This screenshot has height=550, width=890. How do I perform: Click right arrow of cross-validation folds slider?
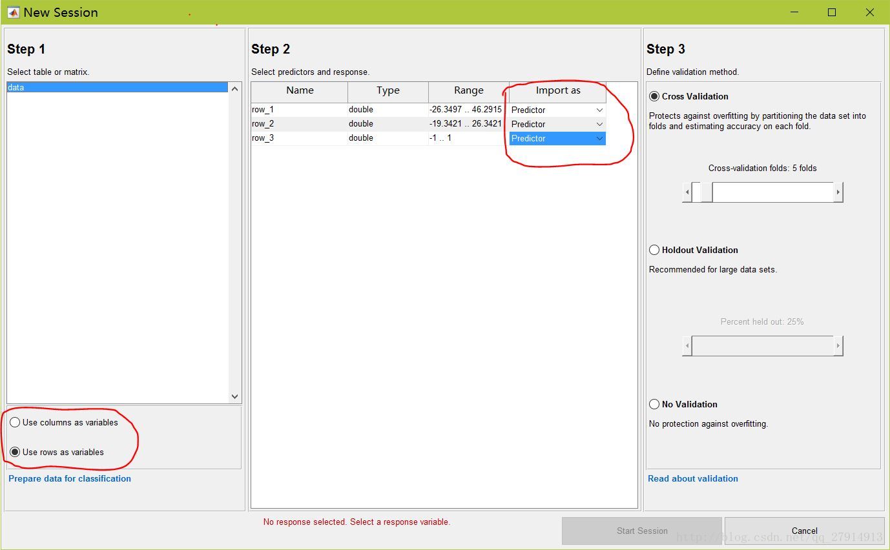point(838,192)
